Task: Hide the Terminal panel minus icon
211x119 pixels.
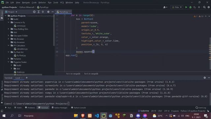Action: click(209, 78)
